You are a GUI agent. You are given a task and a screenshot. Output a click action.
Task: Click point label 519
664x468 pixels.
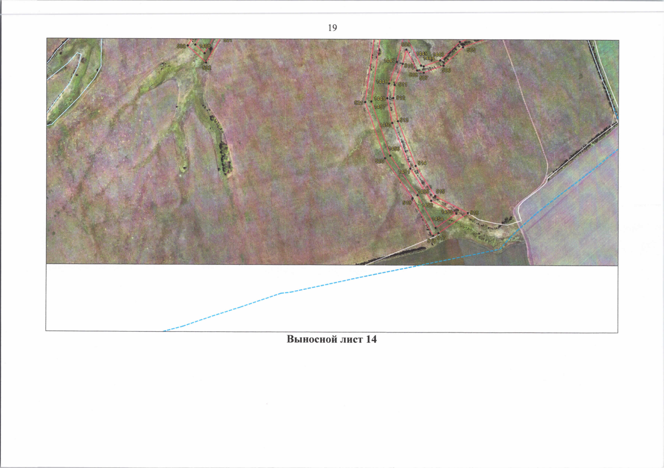pos(407,203)
